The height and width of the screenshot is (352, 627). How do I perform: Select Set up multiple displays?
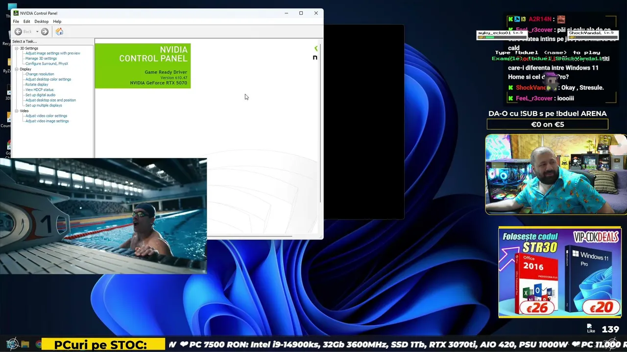44,106
